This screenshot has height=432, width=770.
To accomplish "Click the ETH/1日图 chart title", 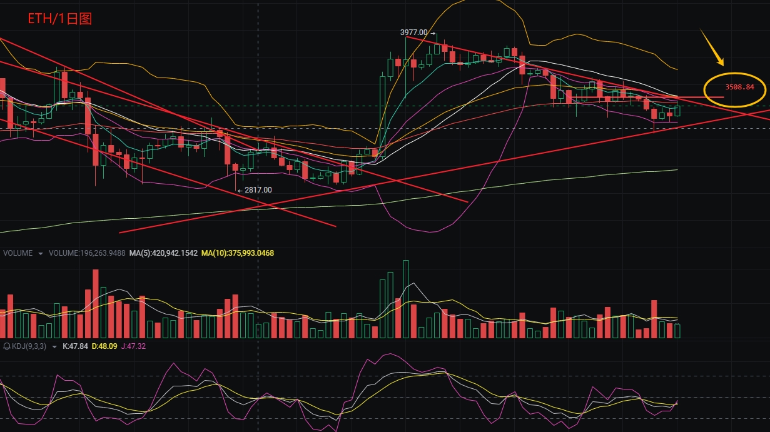I will pyautogui.click(x=59, y=19).
